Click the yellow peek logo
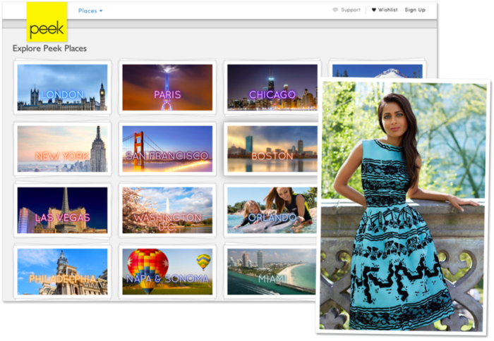This screenshot has width=494, height=341. coord(47,22)
